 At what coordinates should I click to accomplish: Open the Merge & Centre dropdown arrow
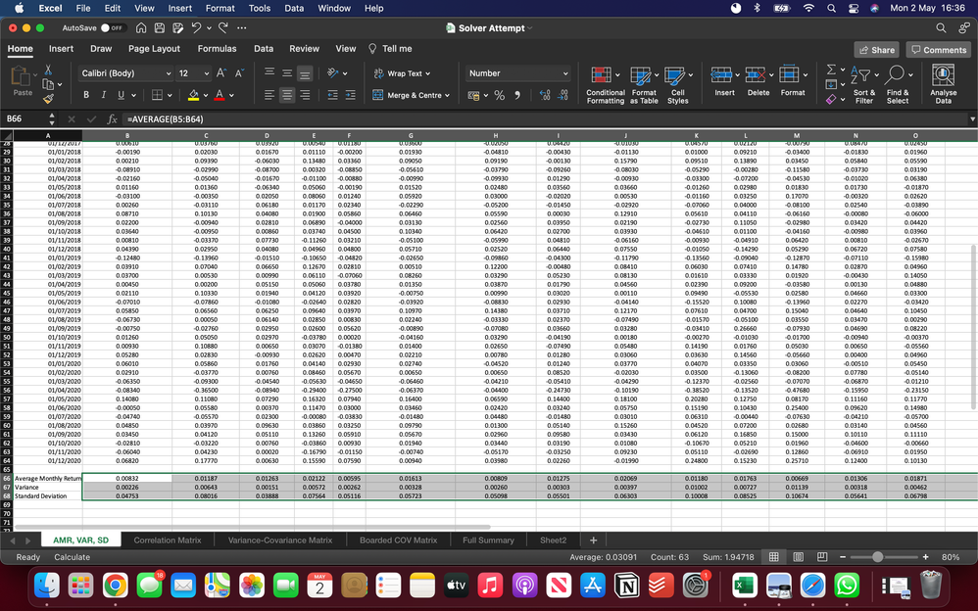pos(449,95)
